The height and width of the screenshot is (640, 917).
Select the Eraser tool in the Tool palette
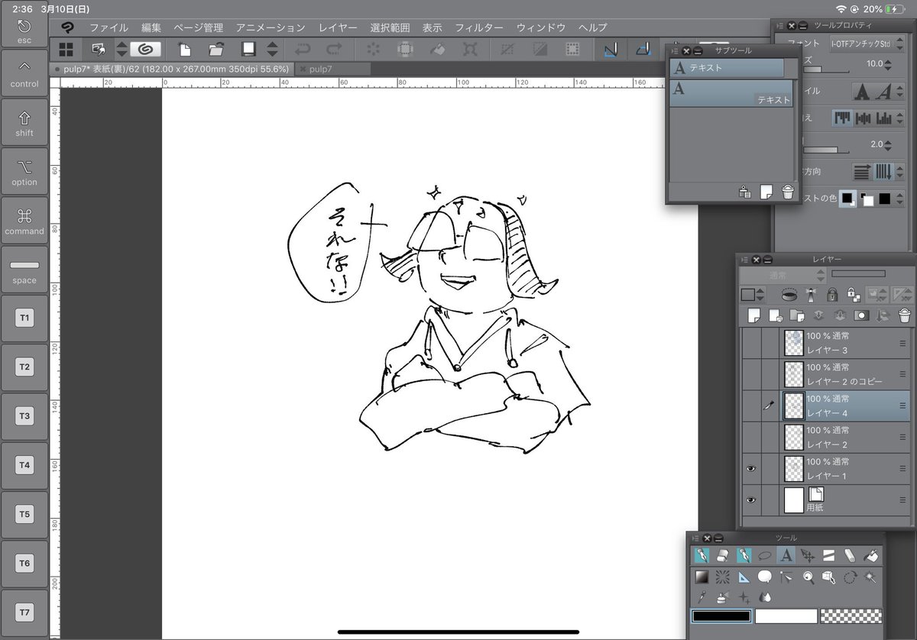(x=722, y=555)
